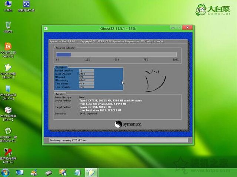The width and height of the screenshot is (237, 177).
Task: Click the monitor icon in the taskbar
Action: click(19, 172)
